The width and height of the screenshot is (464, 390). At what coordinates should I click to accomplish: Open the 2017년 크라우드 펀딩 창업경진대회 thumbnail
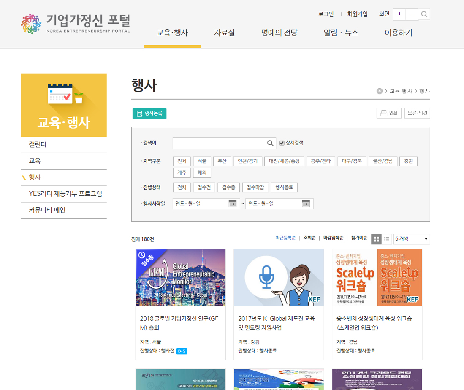(x=377, y=379)
